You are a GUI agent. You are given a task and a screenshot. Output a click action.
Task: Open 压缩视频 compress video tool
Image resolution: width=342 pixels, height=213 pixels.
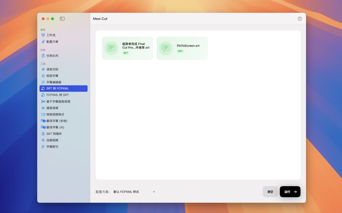pos(52,140)
